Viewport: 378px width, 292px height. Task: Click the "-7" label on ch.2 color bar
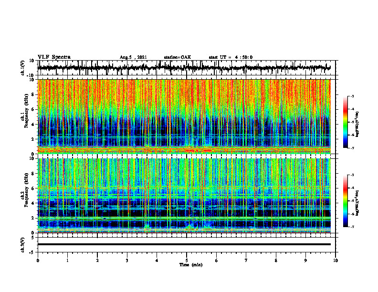click(x=352, y=227)
